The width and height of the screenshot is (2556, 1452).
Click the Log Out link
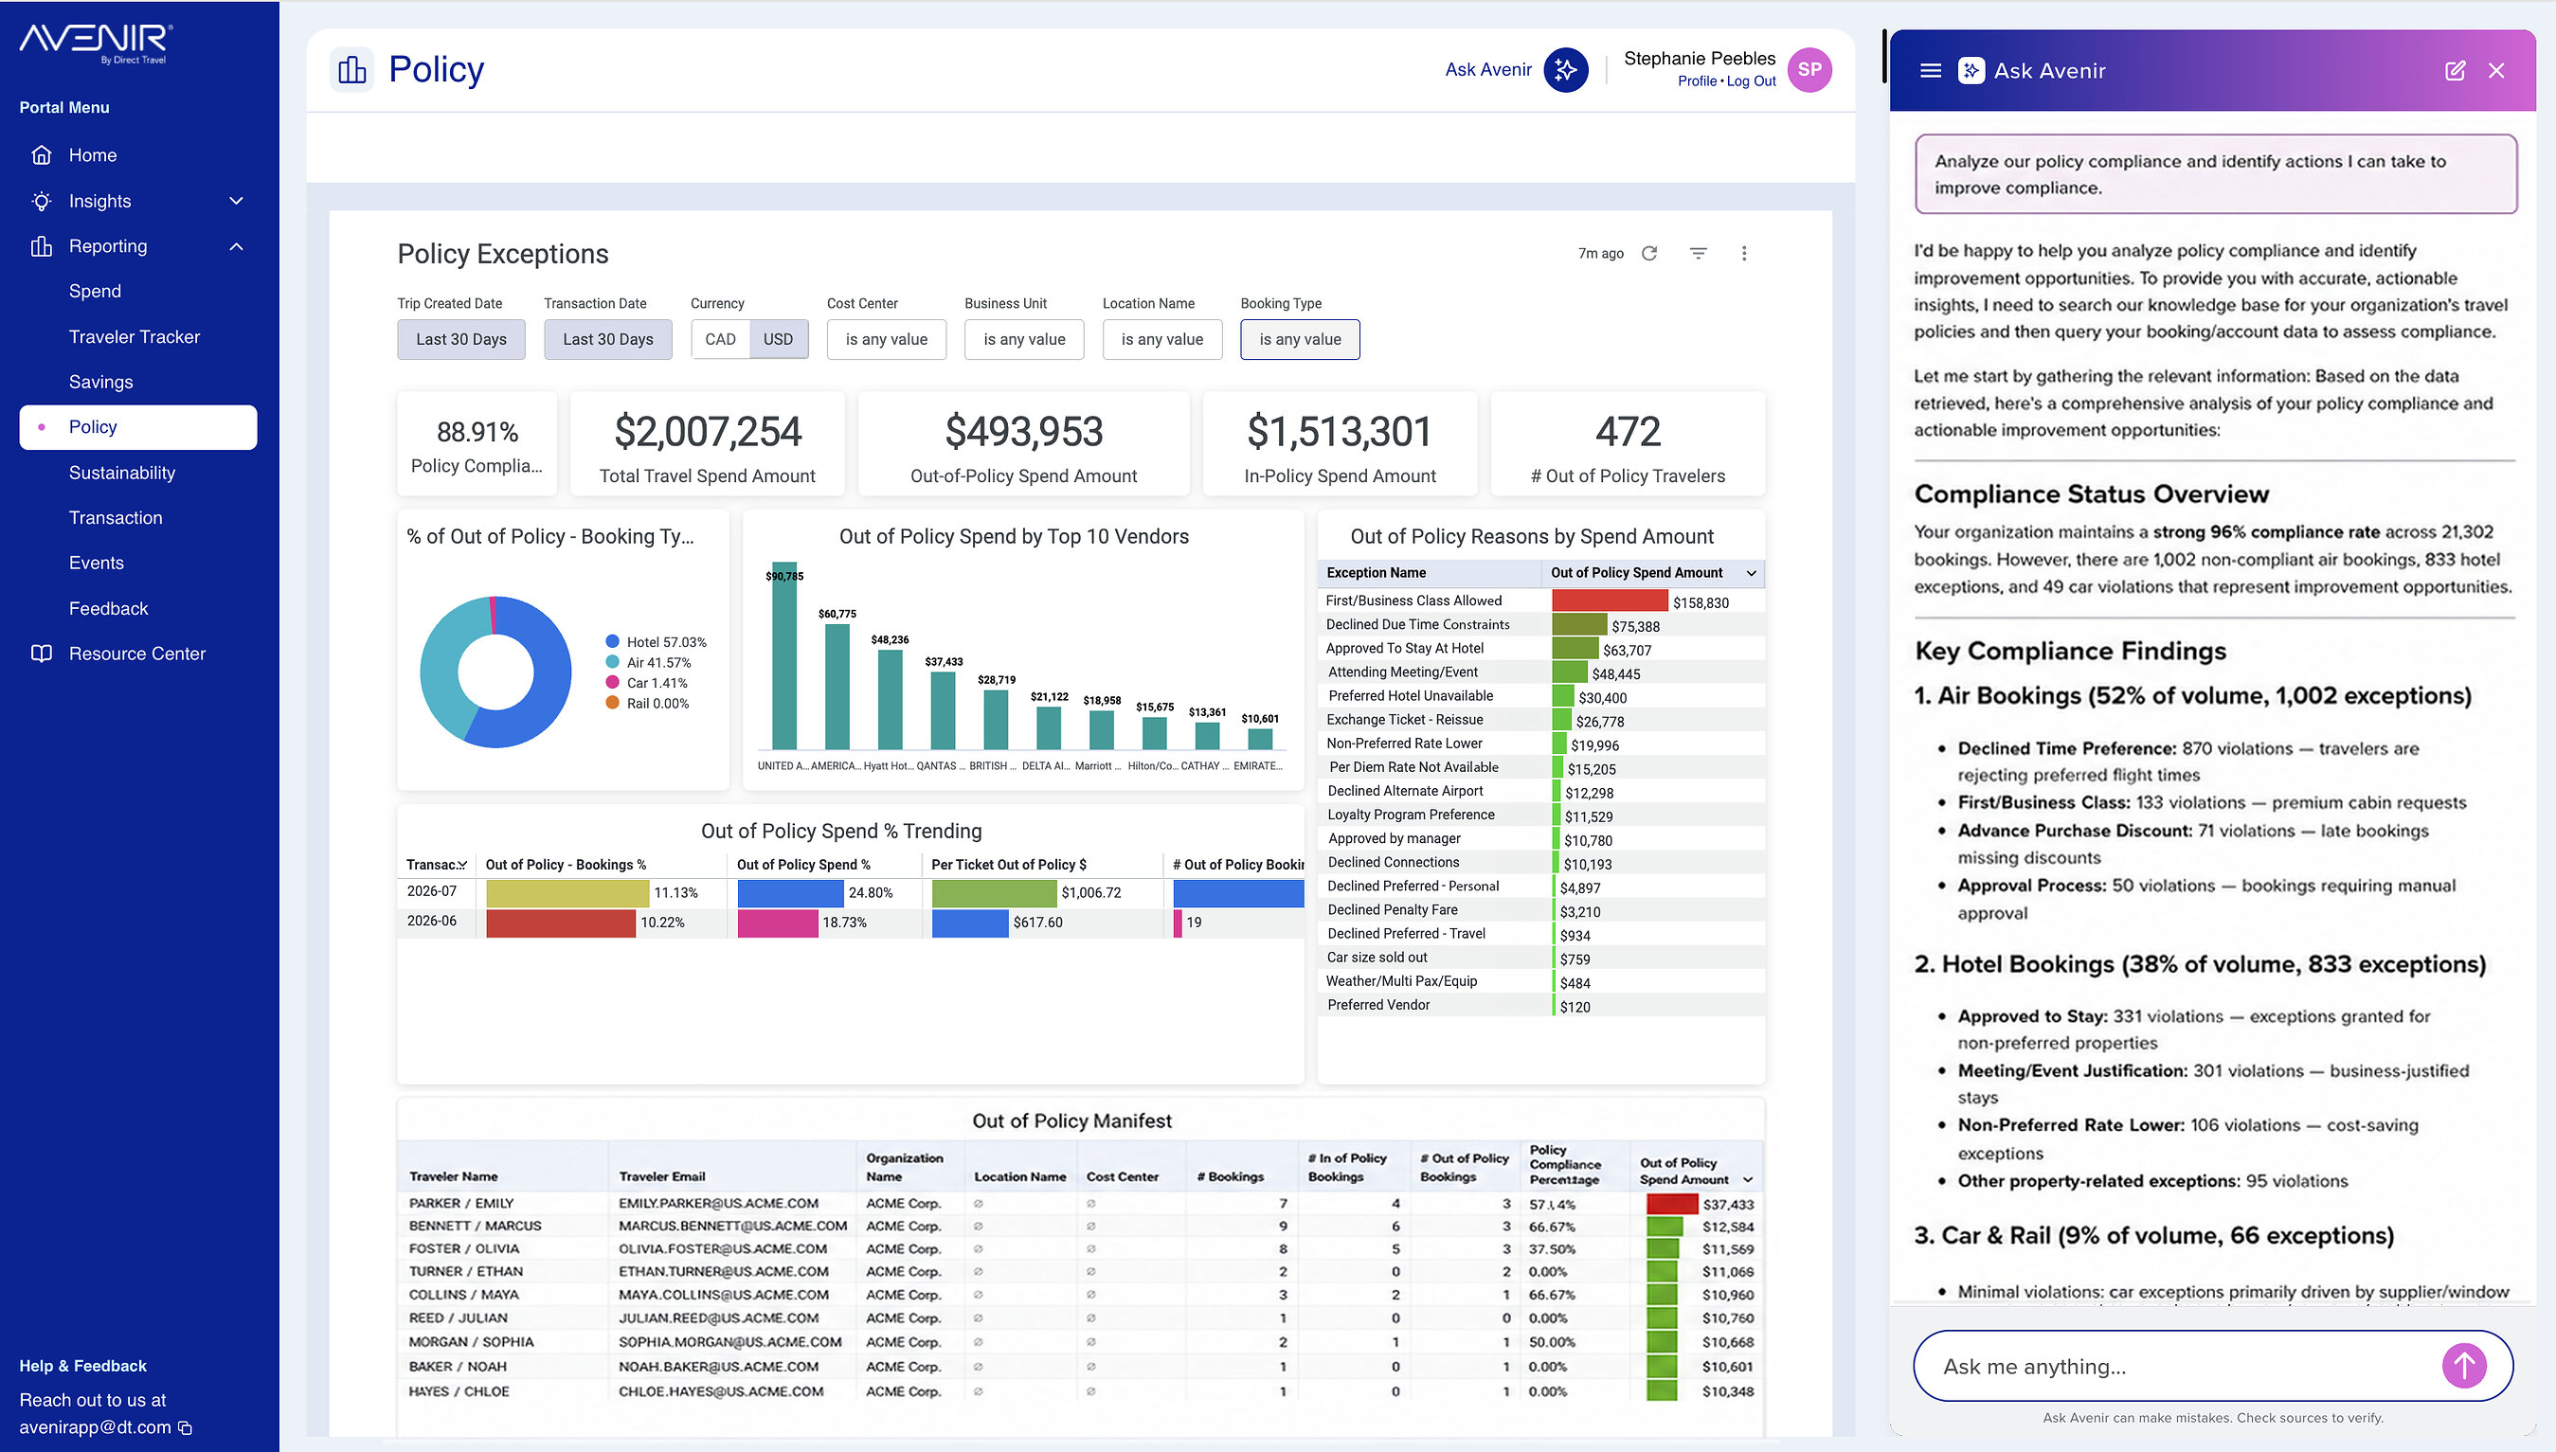coord(1751,81)
